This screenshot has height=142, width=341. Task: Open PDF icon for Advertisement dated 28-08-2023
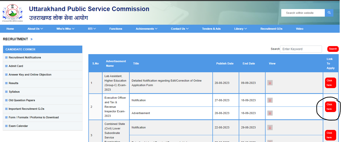coord(270,113)
